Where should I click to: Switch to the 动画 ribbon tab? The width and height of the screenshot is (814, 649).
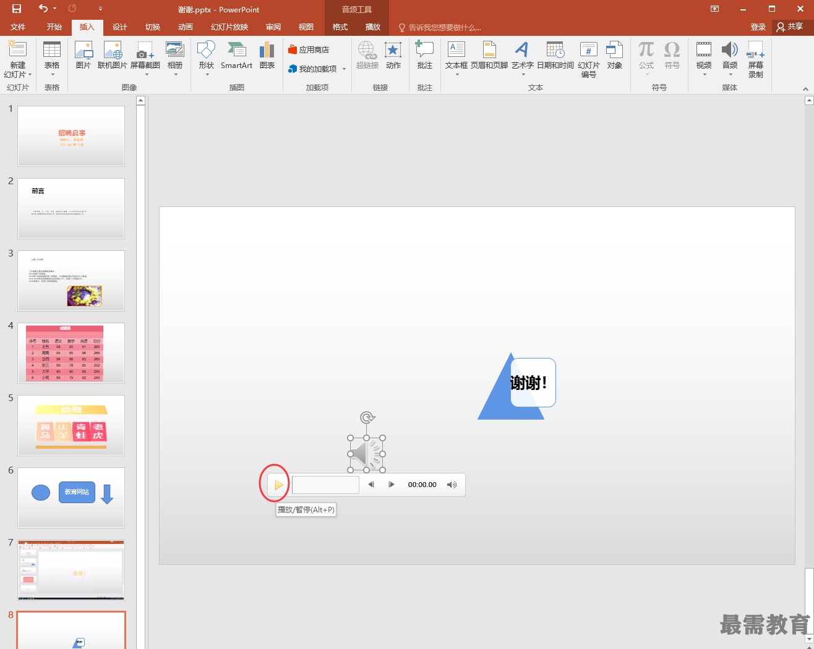pos(185,27)
